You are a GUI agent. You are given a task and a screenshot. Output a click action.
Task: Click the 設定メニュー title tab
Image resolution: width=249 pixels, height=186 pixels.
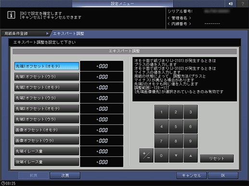[122, 3]
